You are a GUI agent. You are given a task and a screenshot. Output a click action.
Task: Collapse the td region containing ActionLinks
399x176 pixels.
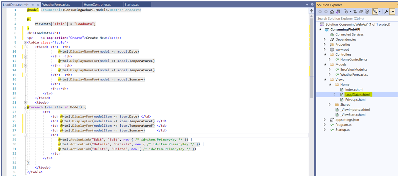pos(25,135)
